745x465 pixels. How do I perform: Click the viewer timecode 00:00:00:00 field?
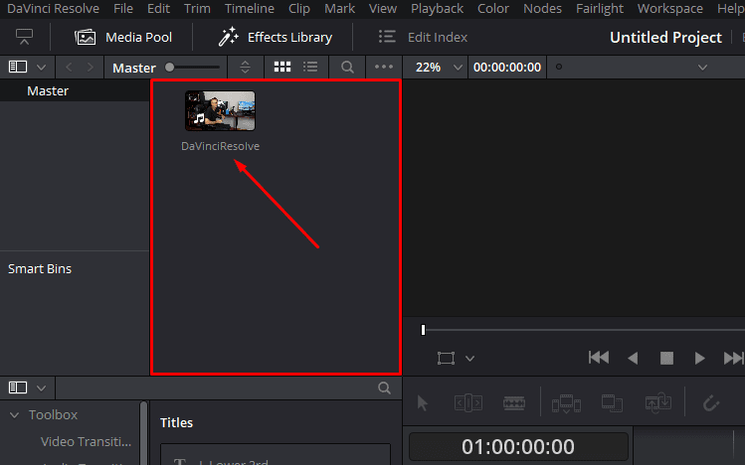point(507,67)
